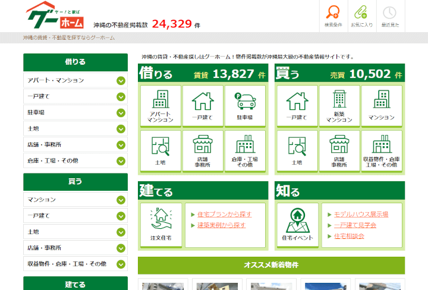Click sidebar 建てる green header

[75, 283]
